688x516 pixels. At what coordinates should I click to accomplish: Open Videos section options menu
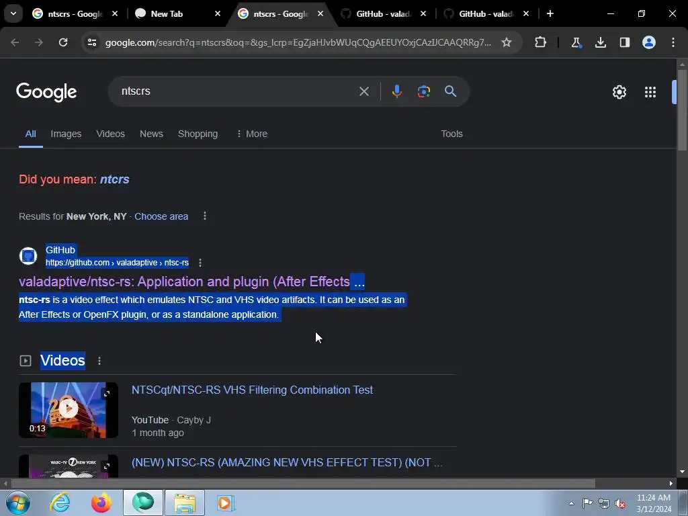[99, 361]
